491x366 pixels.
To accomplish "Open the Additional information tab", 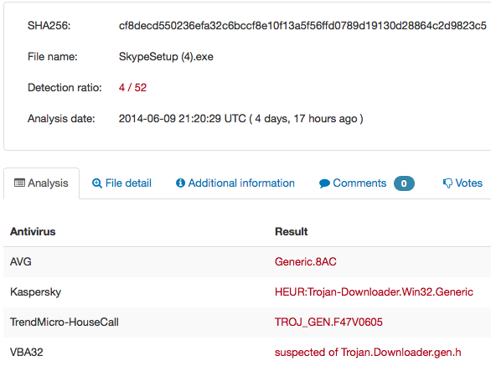I will 235,183.
